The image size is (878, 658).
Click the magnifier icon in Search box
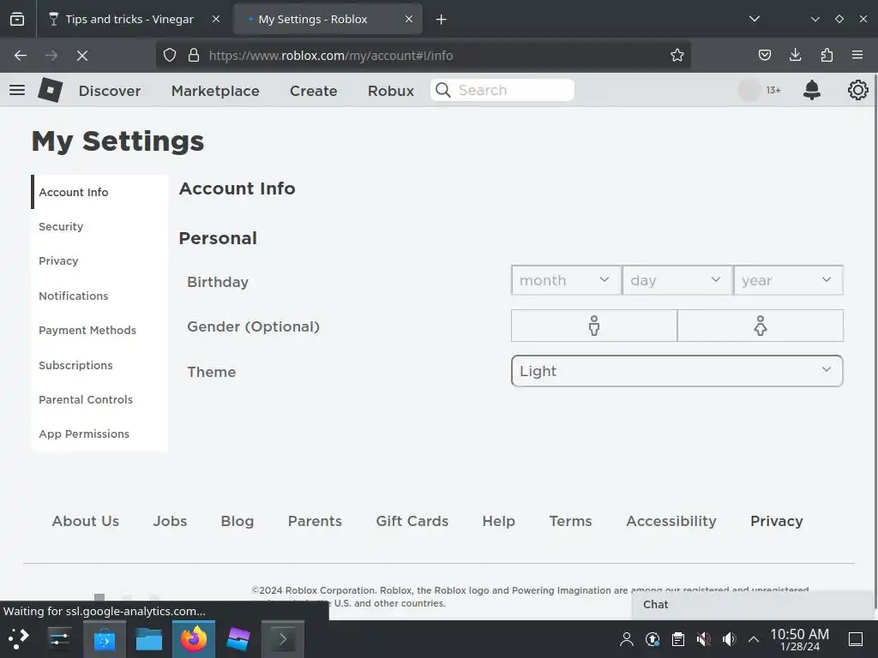(x=443, y=90)
